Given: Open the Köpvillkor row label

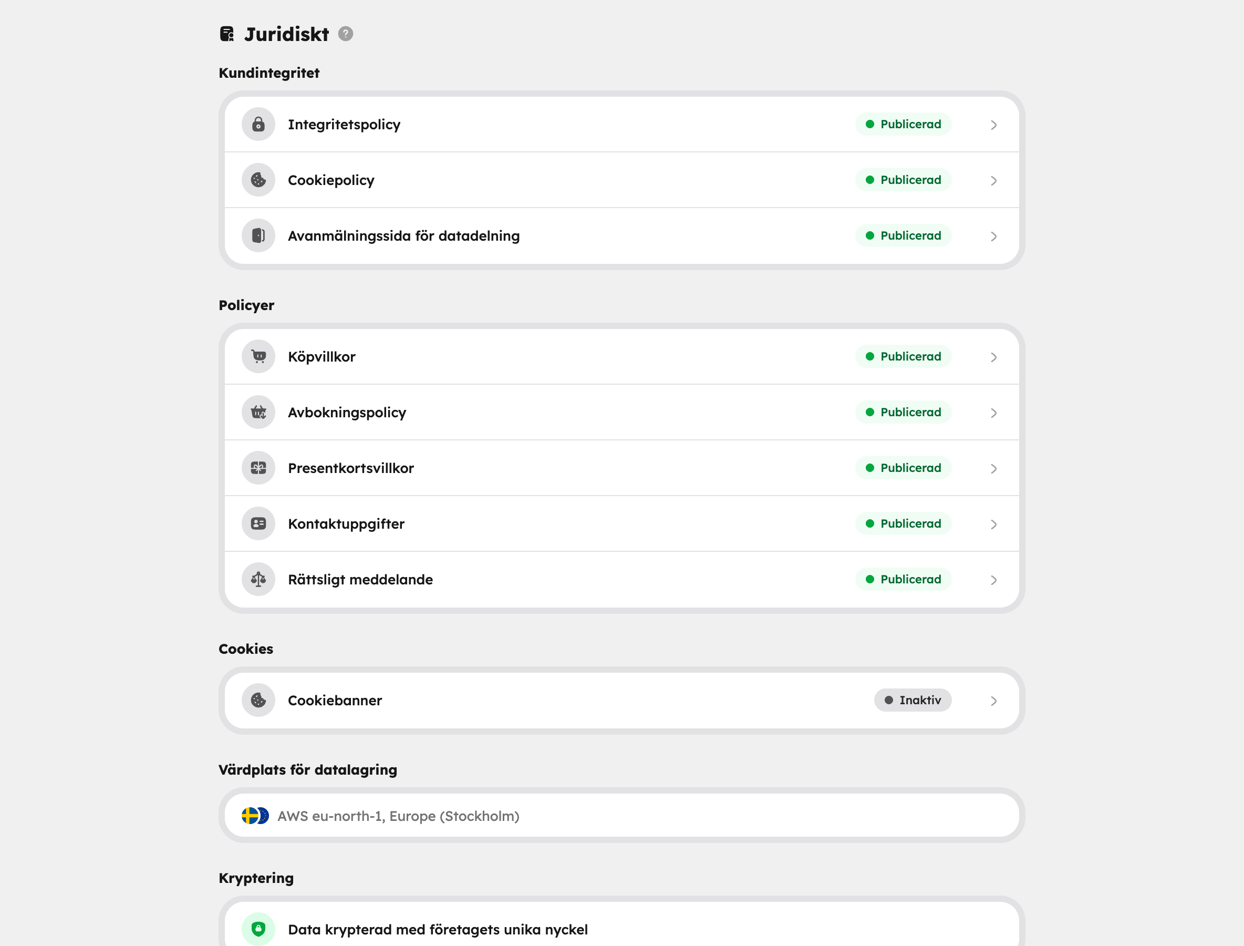Looking at the screenshot, I should [x=322, y=357].
